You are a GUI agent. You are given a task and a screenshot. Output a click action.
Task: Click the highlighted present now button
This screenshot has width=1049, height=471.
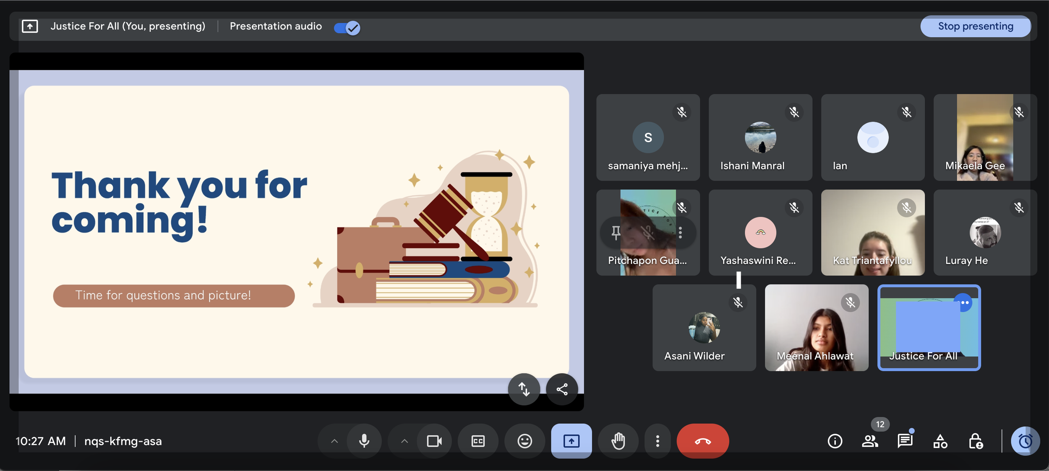coord(571,441)
